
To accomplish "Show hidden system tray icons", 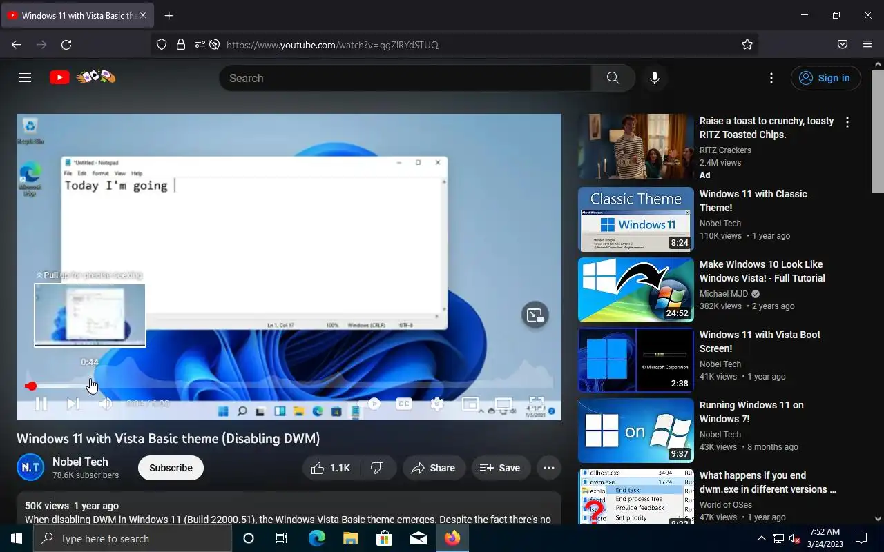I will click(x=761, y=538).
